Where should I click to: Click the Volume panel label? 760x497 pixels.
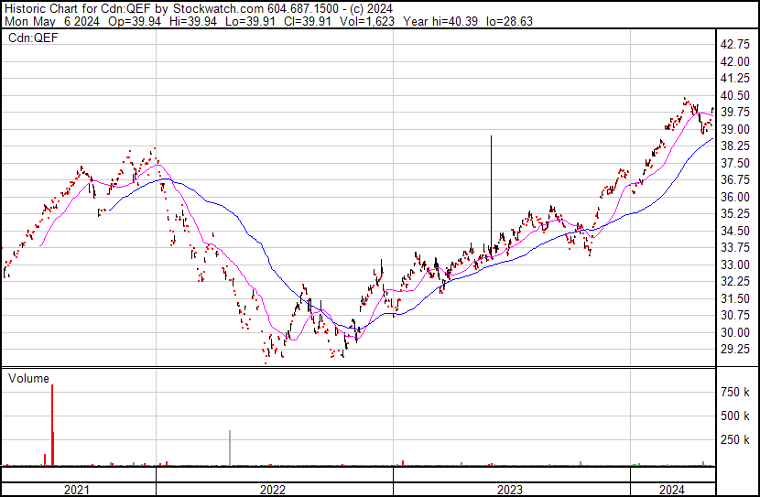(28, 376)
